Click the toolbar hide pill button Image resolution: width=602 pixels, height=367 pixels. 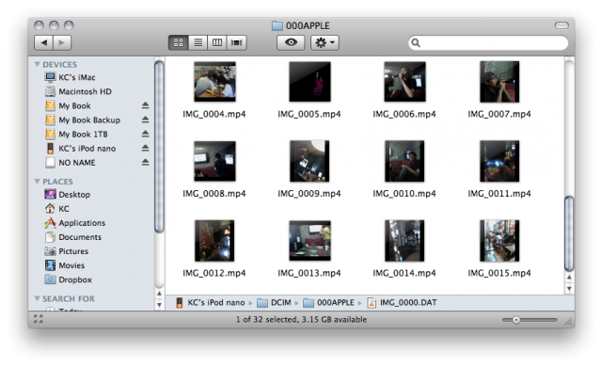(562, 25)
